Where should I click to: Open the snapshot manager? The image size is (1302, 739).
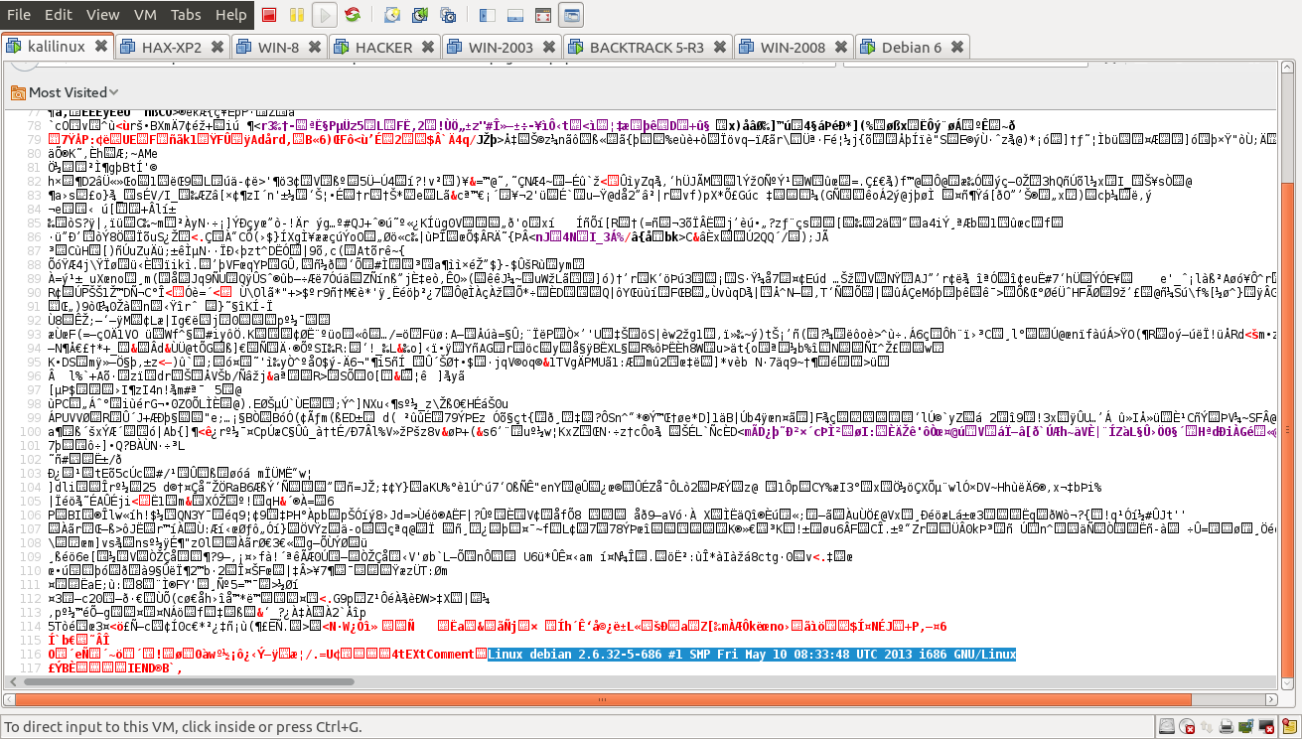pyautogui.click(x=448, y=15)
